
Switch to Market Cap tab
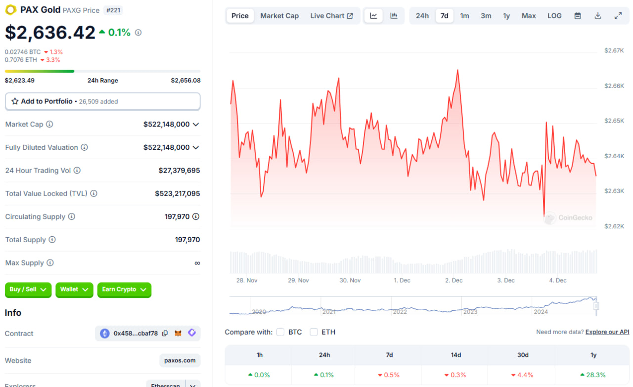[x=279, y=16]
